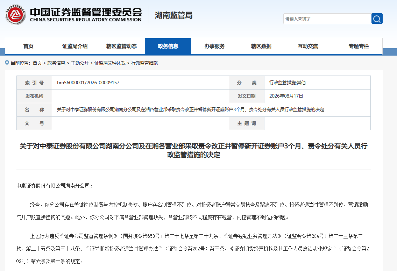Select the highlighted 政务信息 tab
The height and width of the screenshot is (271, 397).
pos(168,46)
